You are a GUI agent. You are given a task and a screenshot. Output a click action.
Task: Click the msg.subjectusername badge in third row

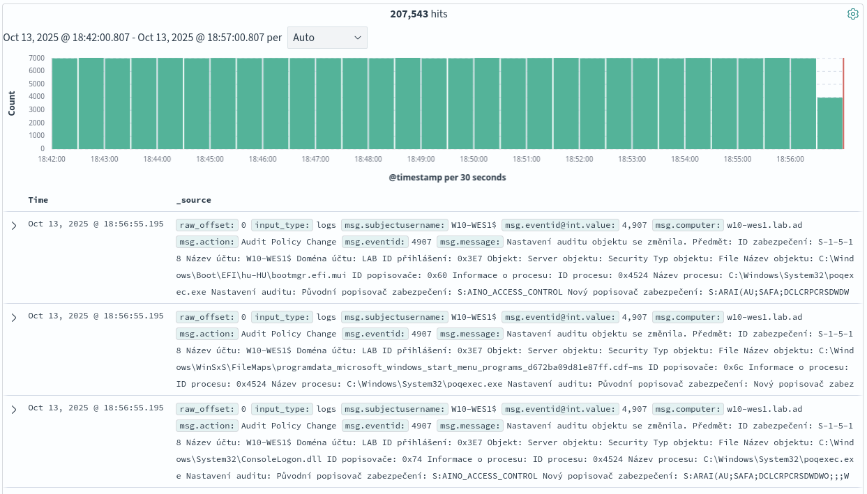coord(394,409)
